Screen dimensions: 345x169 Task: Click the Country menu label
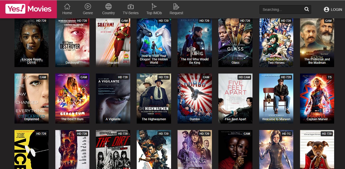click(x=109, y=13)
